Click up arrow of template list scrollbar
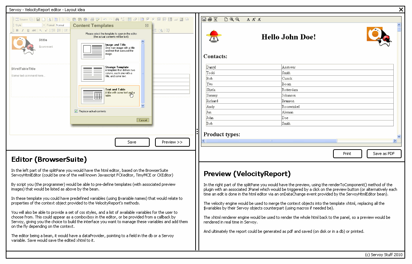This screenshot has height=264, width=412. (x=143, y=42)
